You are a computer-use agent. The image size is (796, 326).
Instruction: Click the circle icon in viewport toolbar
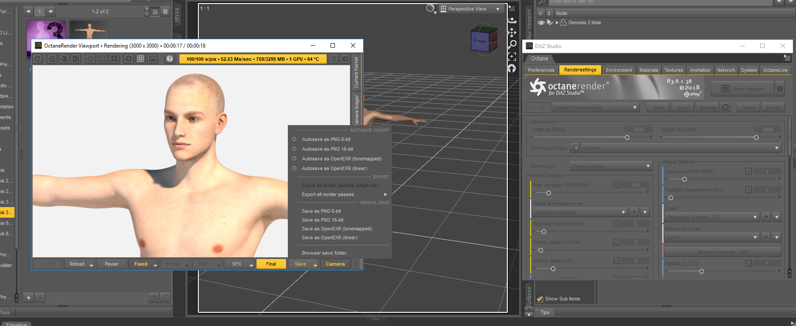click(129, 59)
